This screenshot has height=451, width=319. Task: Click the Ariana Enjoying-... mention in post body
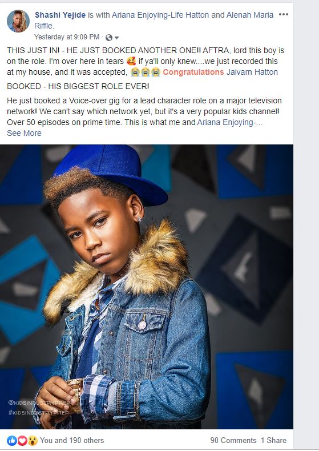tap(229, 122)
